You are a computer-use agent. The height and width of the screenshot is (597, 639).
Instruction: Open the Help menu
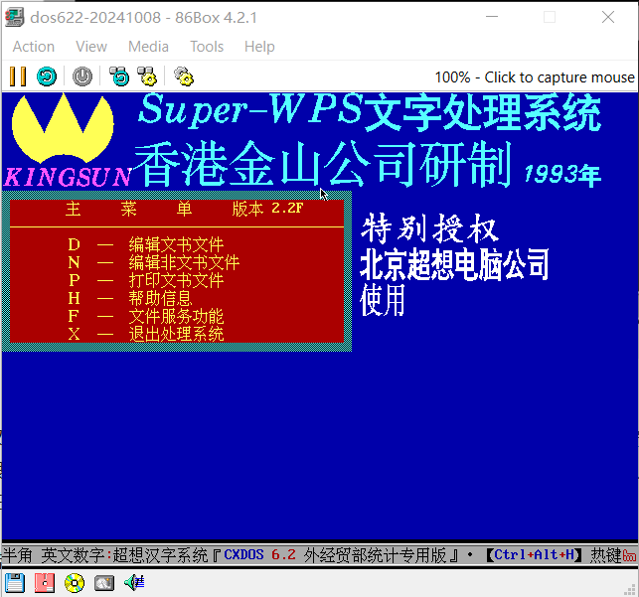coord(259,47)
